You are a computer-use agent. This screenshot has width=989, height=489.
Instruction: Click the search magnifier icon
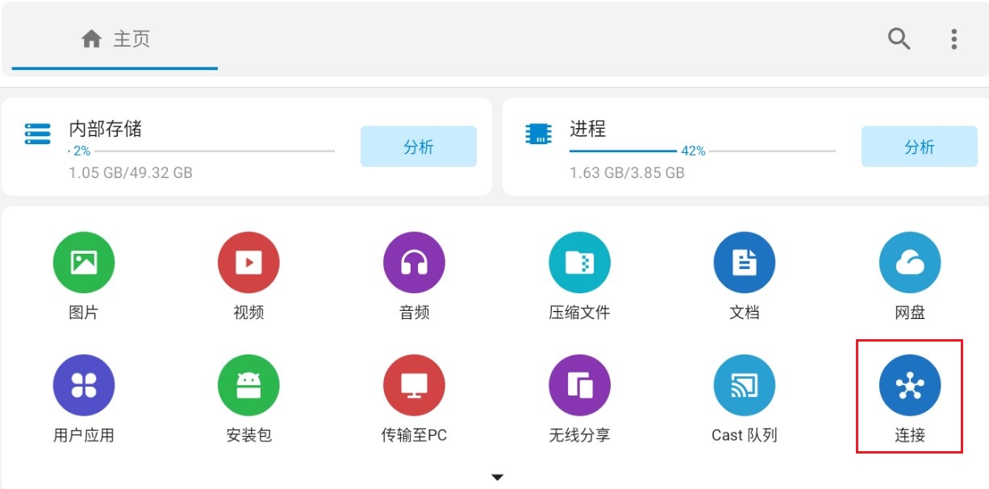tap(899, 39)
